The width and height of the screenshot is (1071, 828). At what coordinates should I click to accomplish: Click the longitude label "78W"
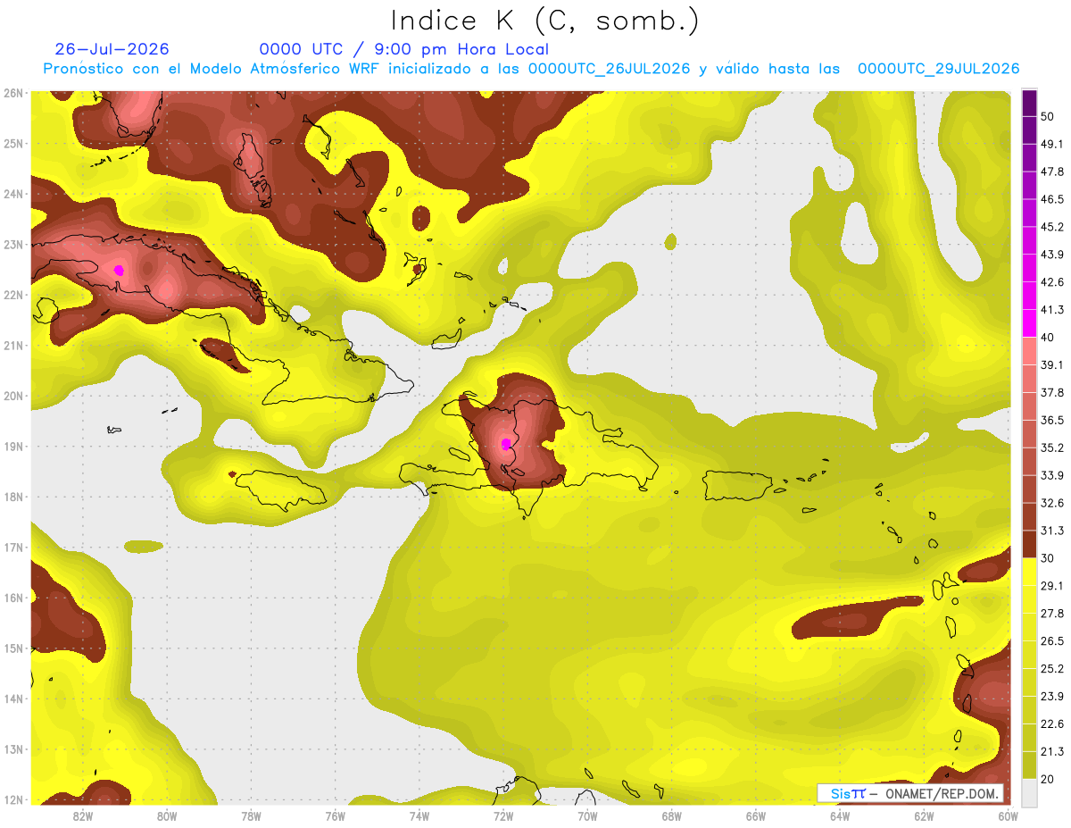pyautogui.click(x=251, y=815)
